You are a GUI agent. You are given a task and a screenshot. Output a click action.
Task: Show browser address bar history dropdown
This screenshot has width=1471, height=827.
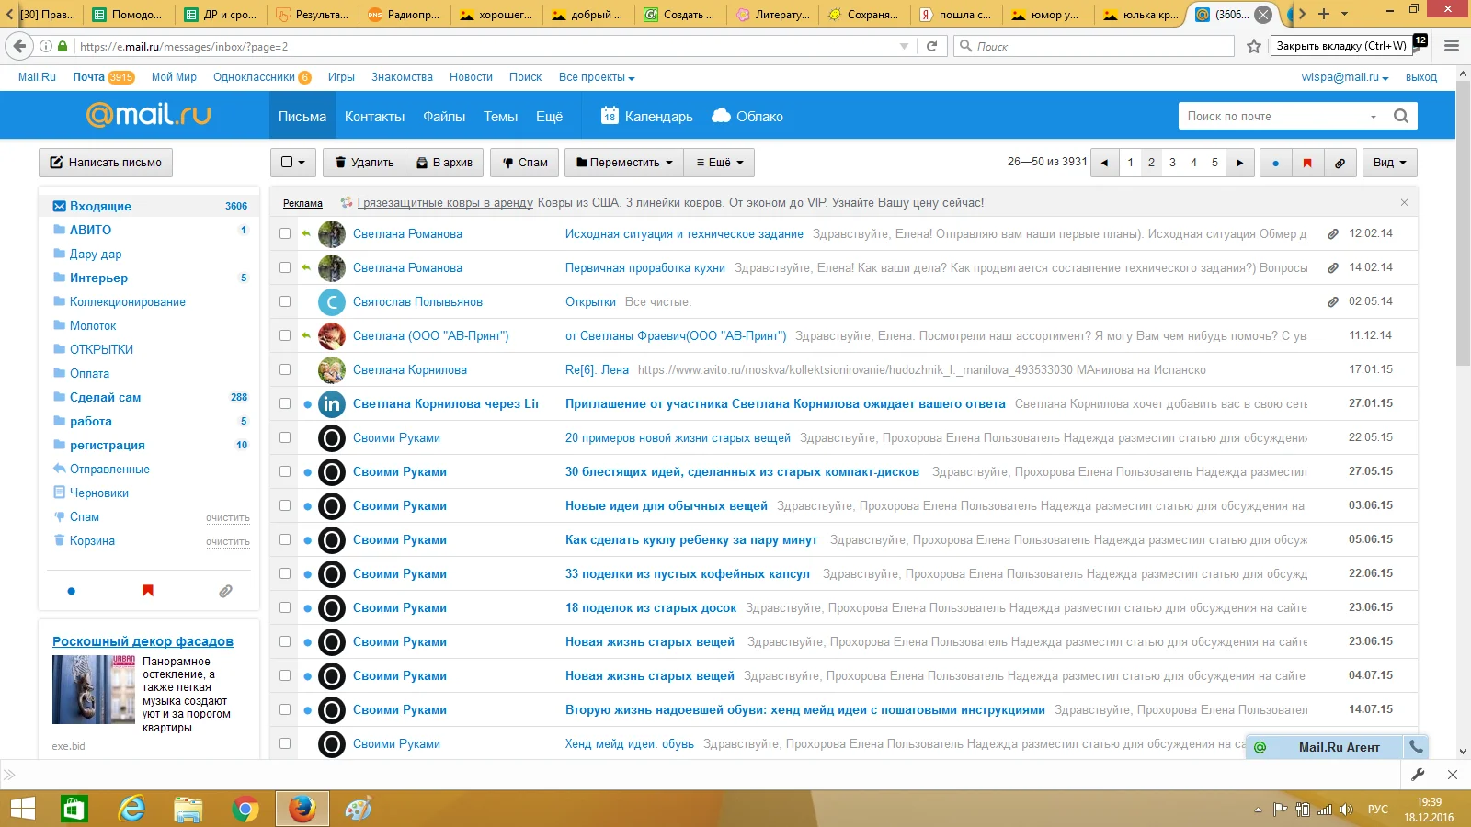(904, 46)
